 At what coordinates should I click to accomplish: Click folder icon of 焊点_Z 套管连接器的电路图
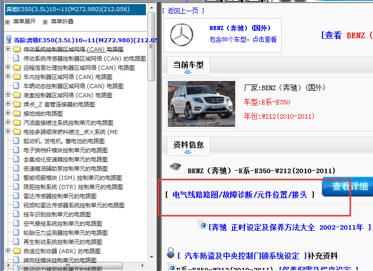(x=17, y=104)
